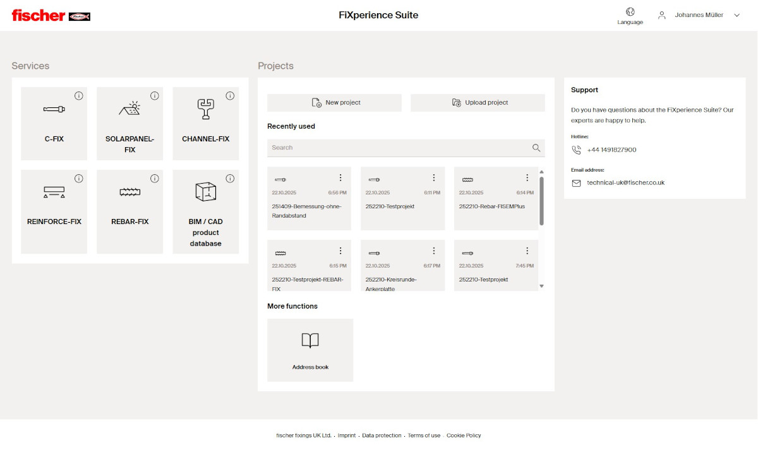Open project 252210-Kreisrunde-Ankerplatte

coord(402,265)
